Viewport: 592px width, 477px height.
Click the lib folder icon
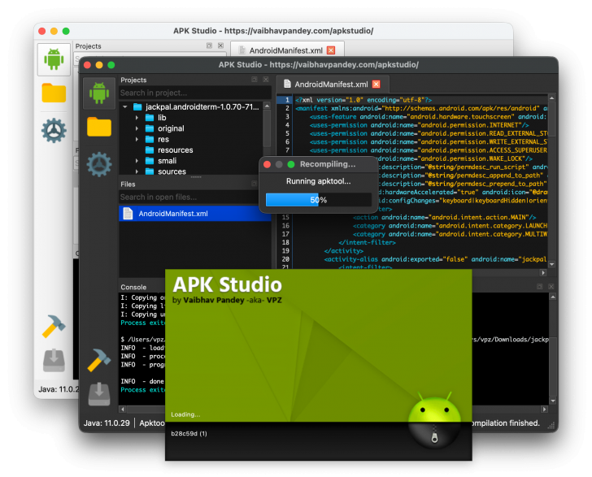150,118
